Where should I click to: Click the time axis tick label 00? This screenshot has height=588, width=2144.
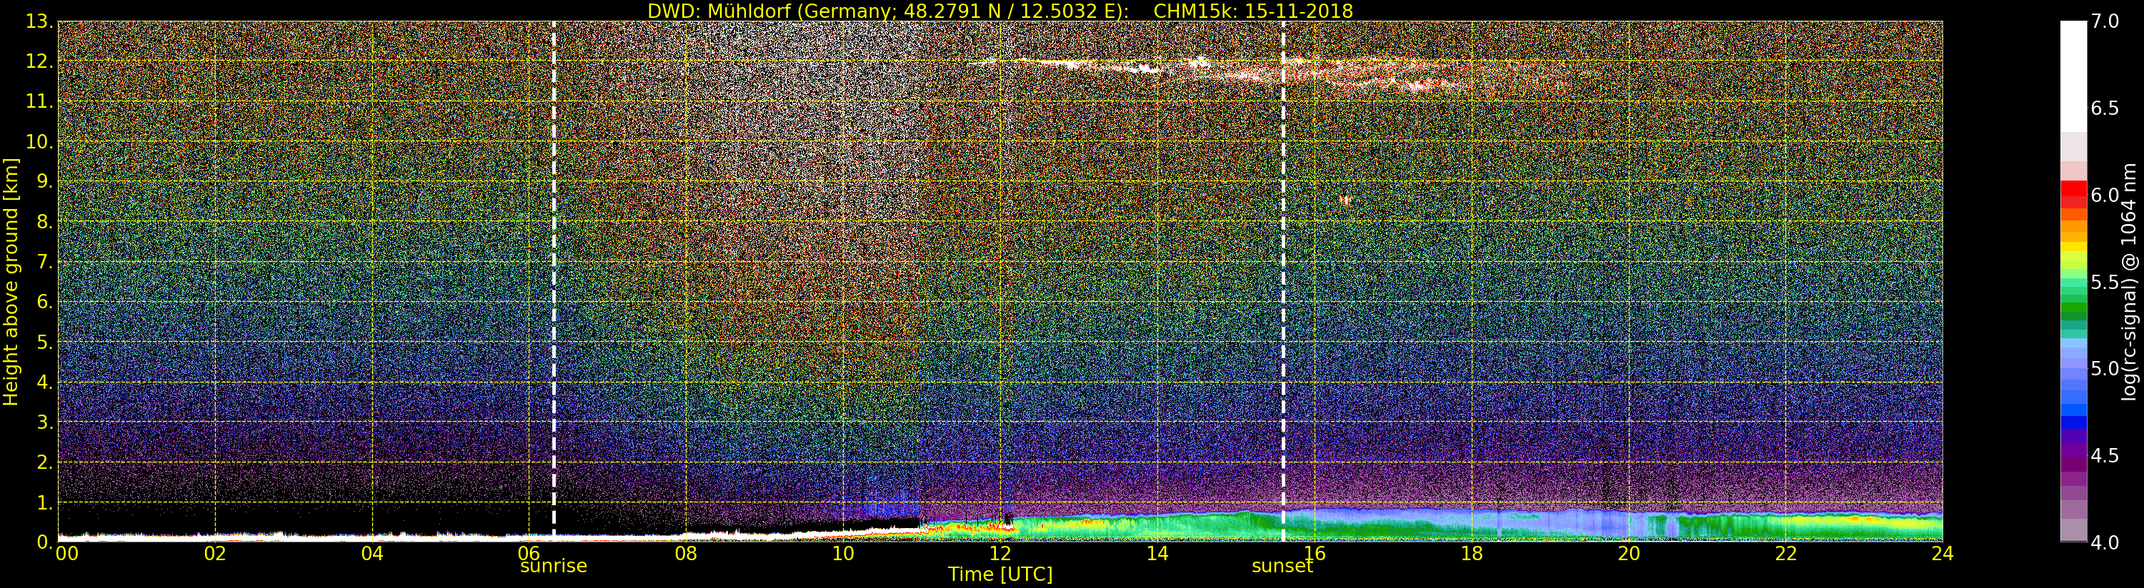click(66, 553)
